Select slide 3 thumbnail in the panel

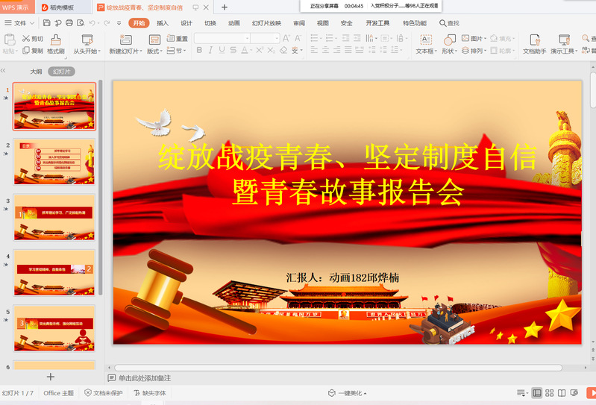tap(54, 218)
